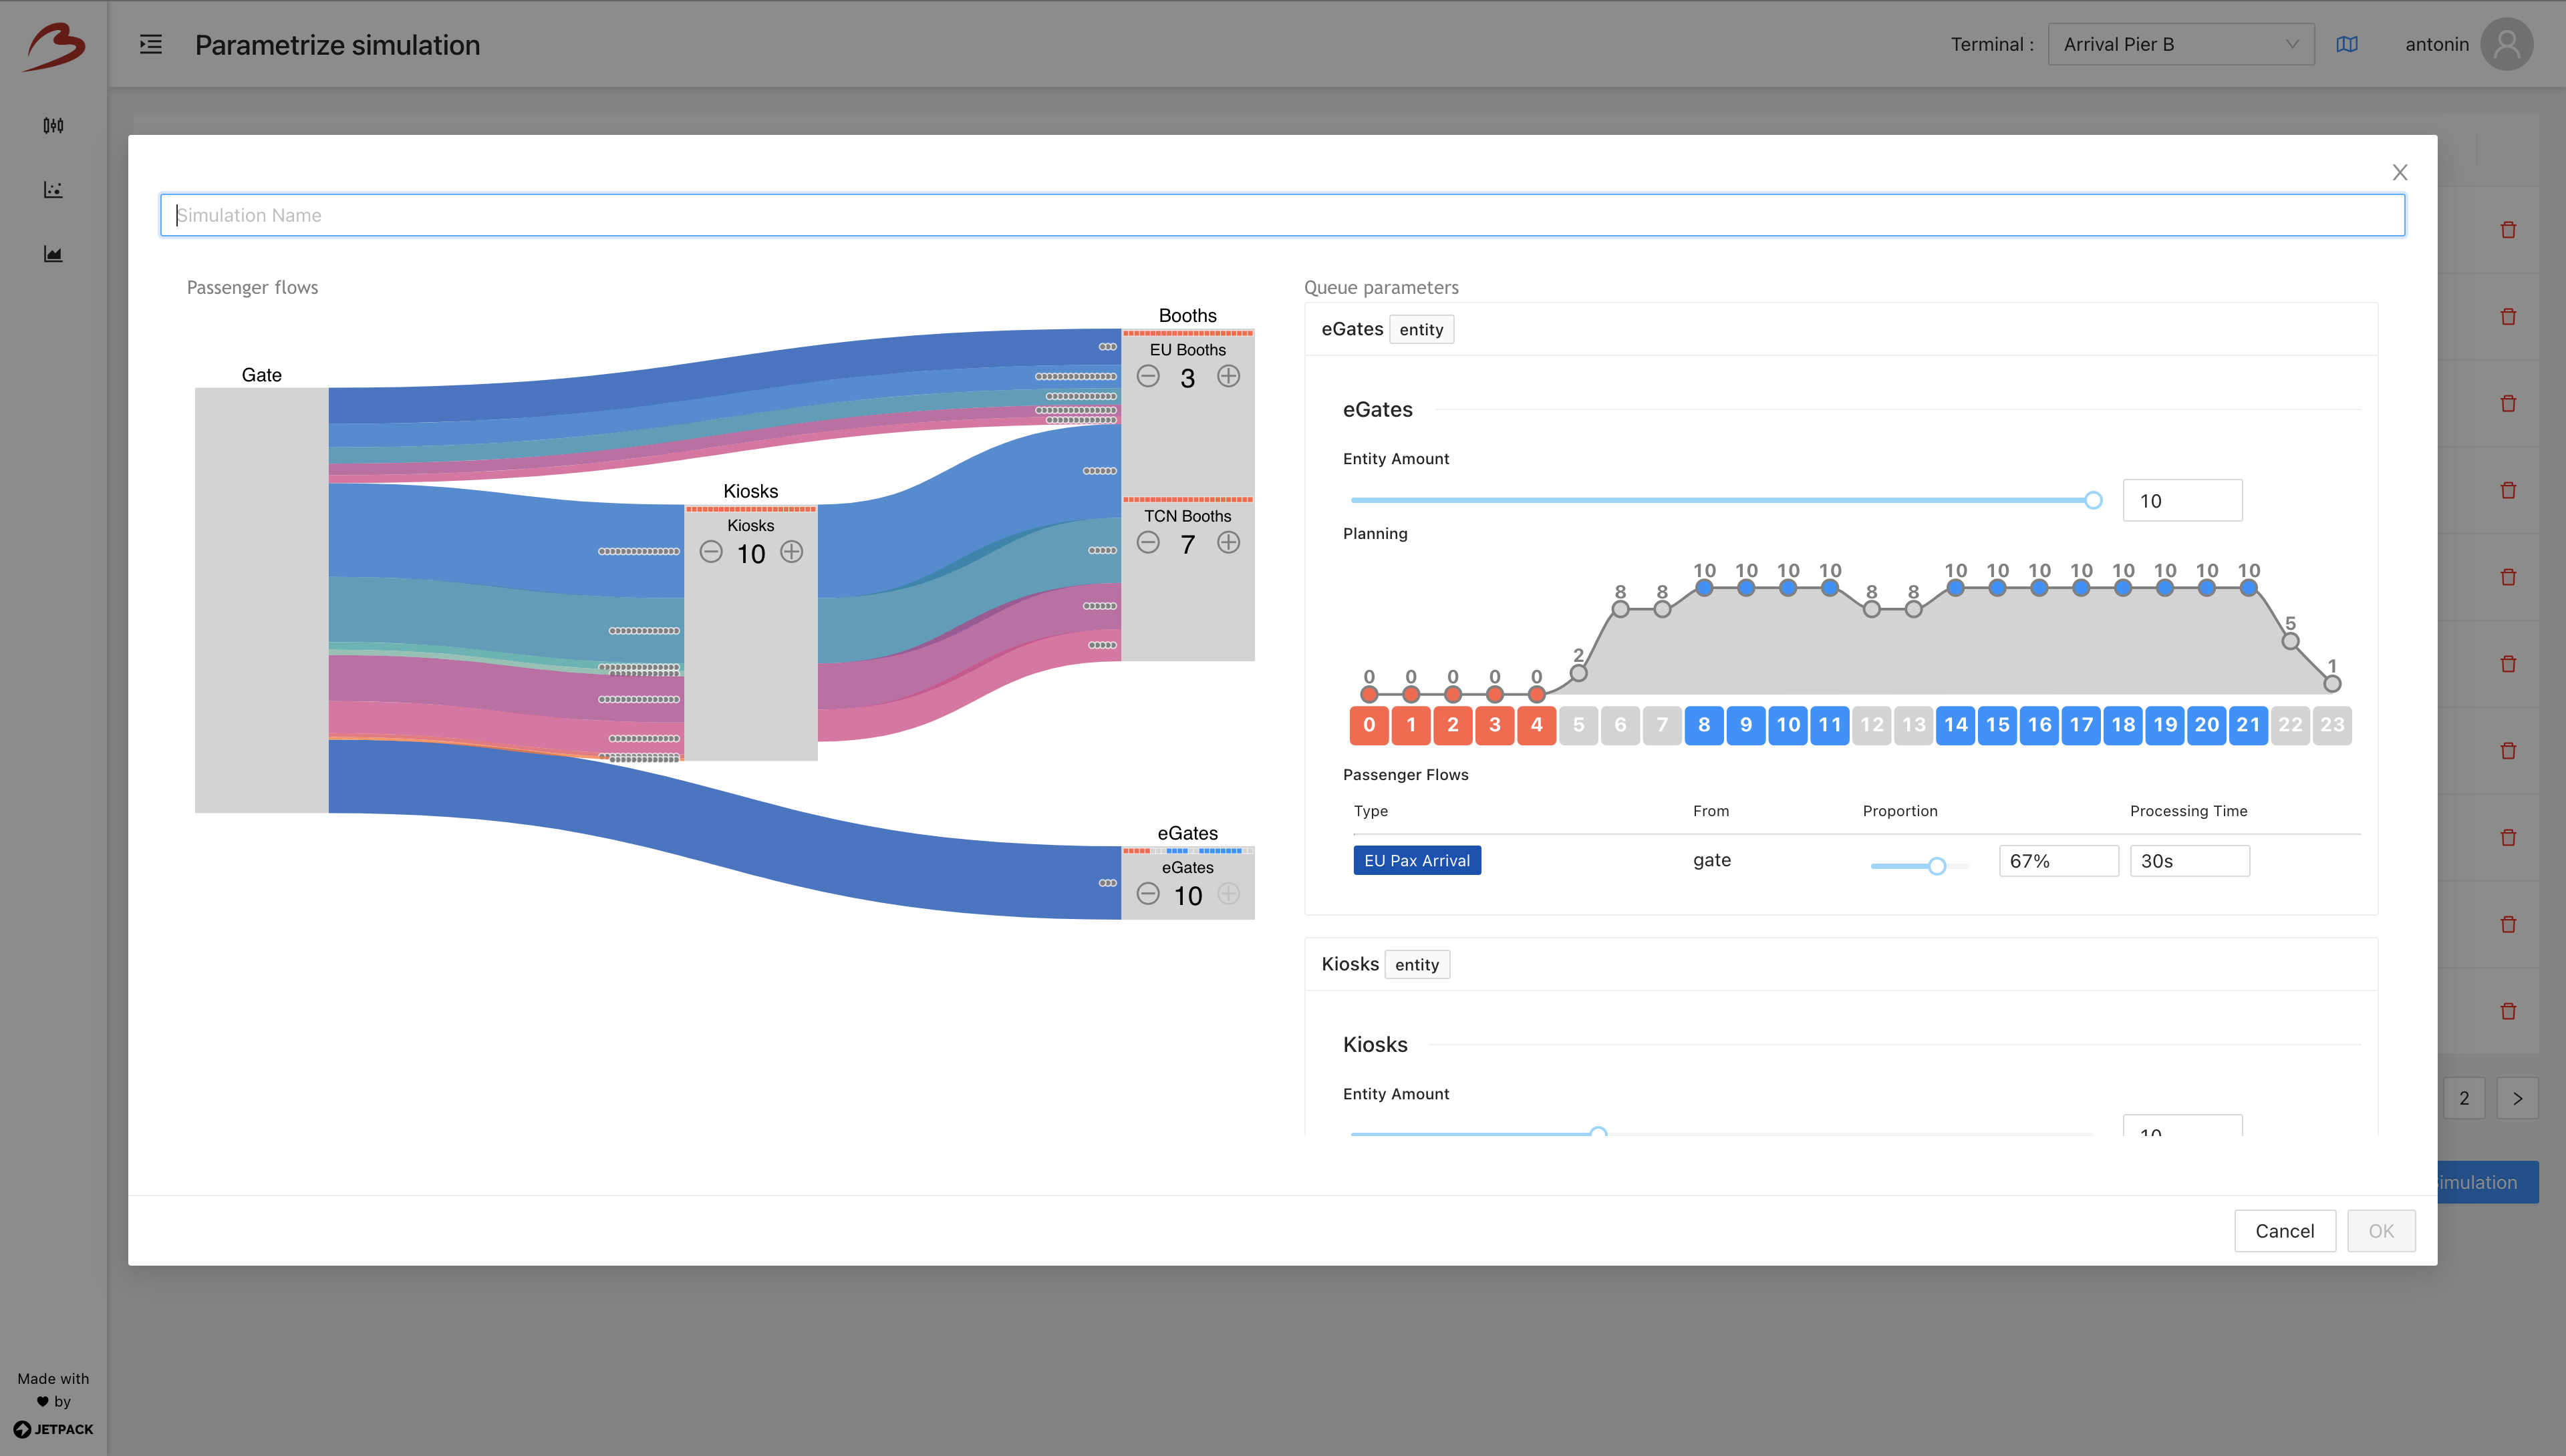
Task: Click the last row's red trash icon
Action: coord(2508,1011)
